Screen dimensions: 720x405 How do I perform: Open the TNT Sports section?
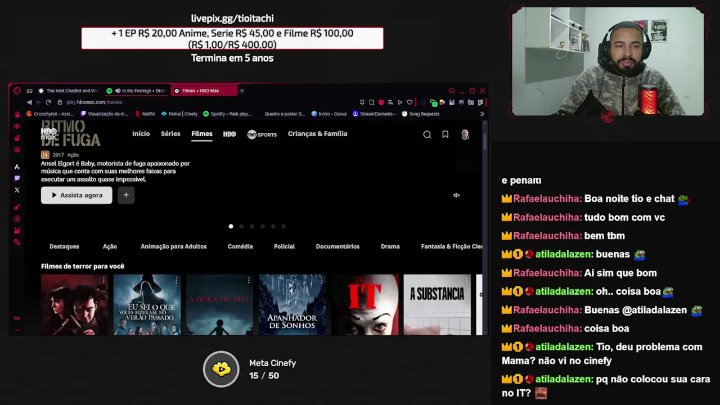[262, 134]
